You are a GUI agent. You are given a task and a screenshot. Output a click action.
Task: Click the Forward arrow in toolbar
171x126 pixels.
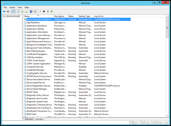point(8,12)
